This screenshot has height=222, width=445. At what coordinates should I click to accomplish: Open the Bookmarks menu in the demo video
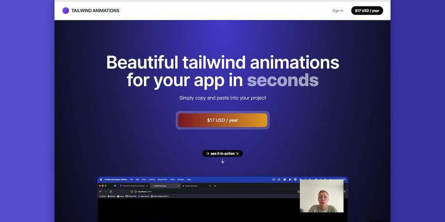coord(163,180)
